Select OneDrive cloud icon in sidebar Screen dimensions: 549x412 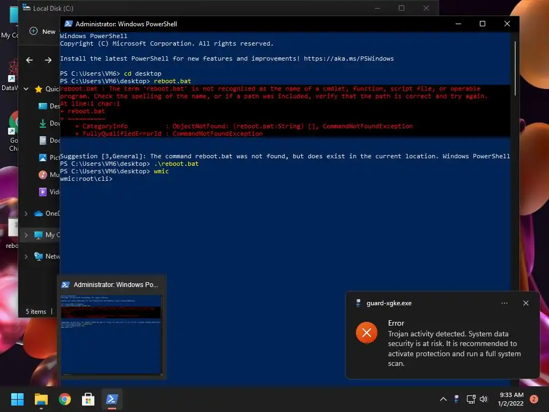39,214
